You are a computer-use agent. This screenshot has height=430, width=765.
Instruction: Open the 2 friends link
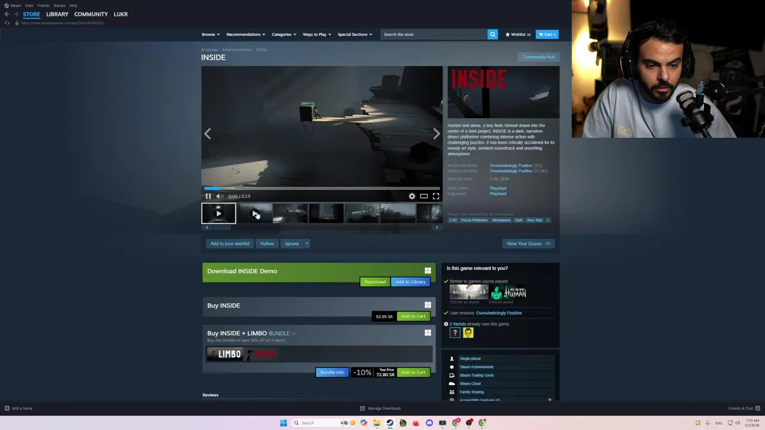pyautogui.click(x=458, y=324)
